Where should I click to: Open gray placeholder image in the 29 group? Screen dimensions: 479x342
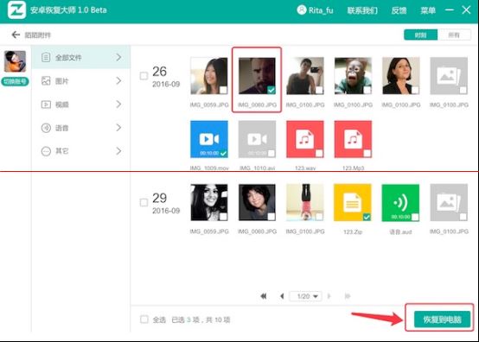click(449, 202)
